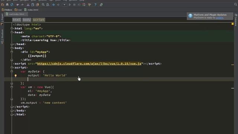The image size is (238, 134).
Task: Click the Cut scissors icon
Action: point(28,5)
